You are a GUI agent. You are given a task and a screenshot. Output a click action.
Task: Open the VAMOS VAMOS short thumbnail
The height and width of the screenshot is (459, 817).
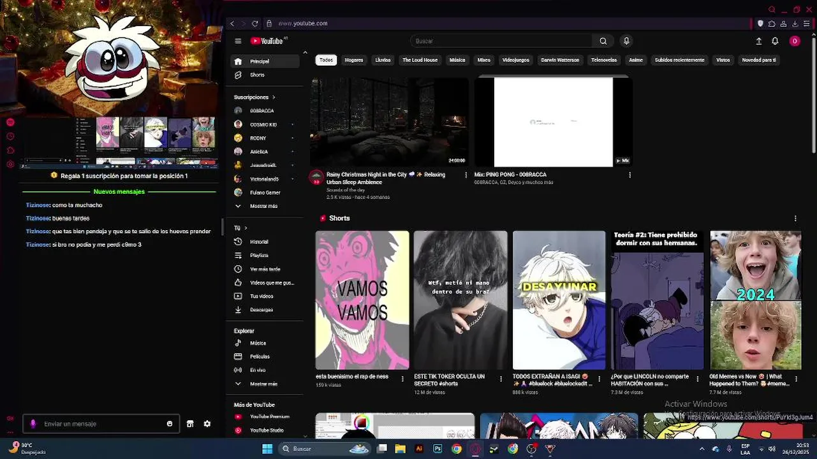(x=362, y=300)
